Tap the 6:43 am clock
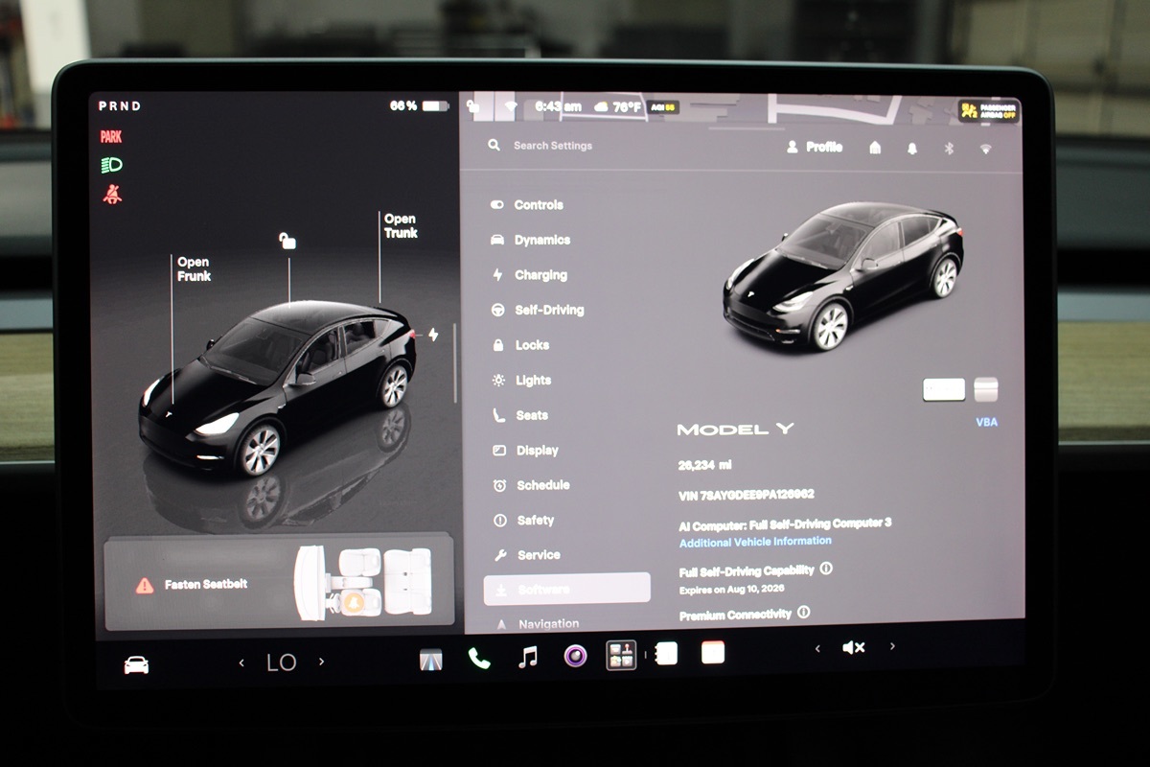The height and width of the screenshot is (767, 1150). tap(558, 106)
